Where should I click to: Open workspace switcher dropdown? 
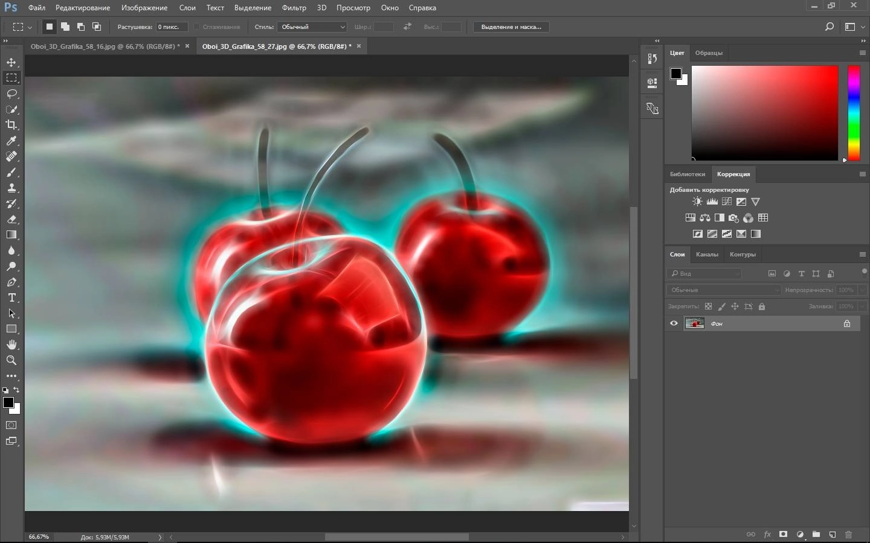pyautogui.click(x=854, y=27)
